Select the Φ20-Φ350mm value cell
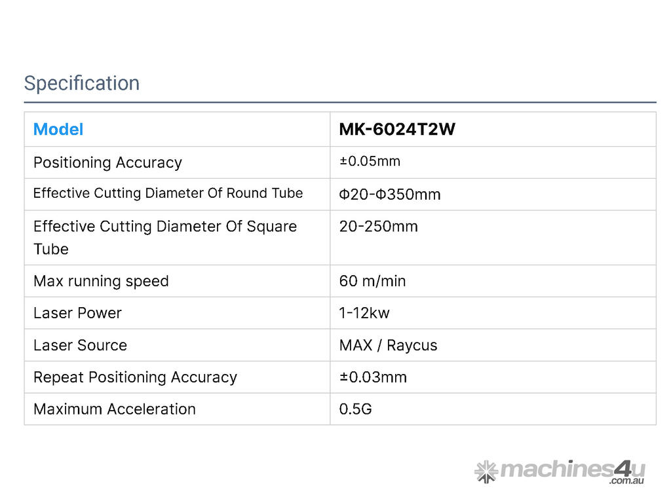Viewport: 671px width, 503px height. coord(390,195)
